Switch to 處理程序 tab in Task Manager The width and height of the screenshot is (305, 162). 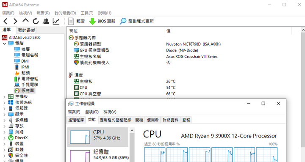tap(76, 120)
